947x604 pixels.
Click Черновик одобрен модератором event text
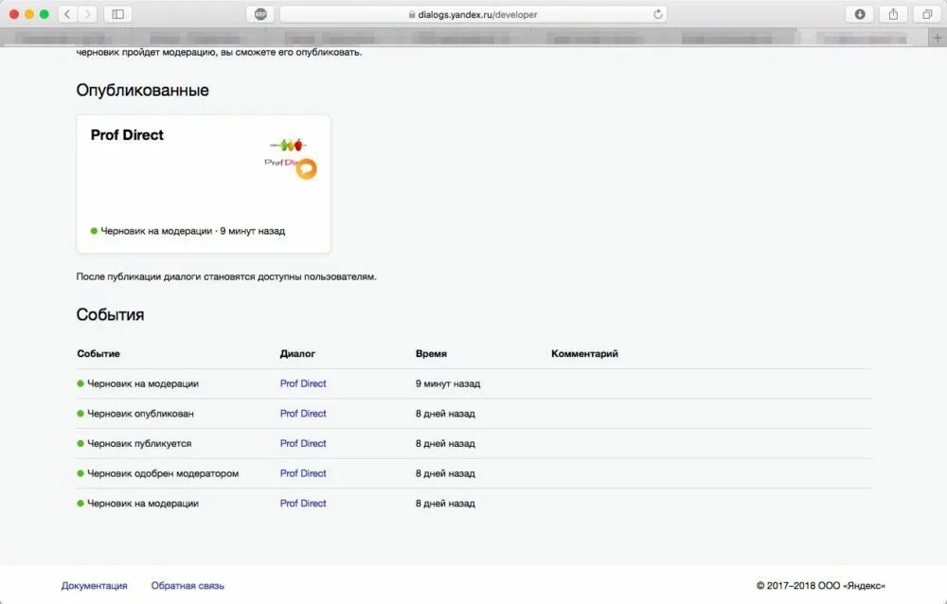point(163,473)
